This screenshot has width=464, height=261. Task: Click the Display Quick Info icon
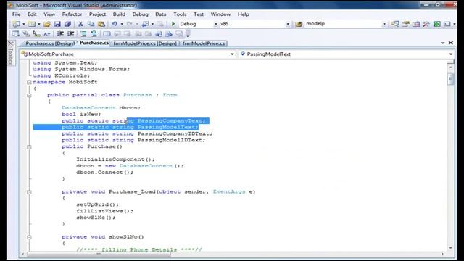(x=36, y=34)
